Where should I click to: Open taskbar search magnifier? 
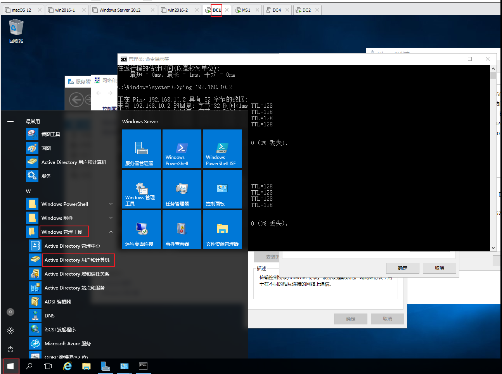29,366
